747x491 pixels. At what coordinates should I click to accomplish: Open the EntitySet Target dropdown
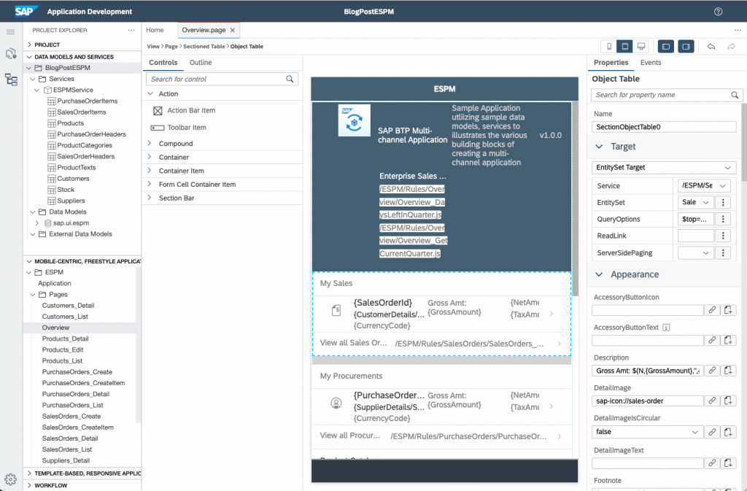pos(664,168)
